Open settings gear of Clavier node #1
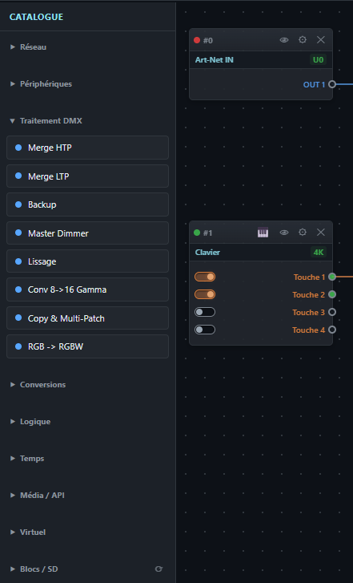This screenshot has height=583, width=353. (303, 233)
